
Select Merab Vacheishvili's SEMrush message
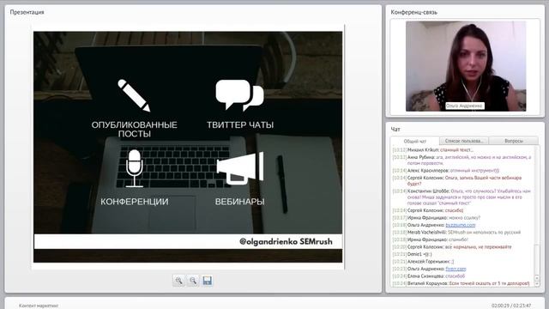pos(456,232)
